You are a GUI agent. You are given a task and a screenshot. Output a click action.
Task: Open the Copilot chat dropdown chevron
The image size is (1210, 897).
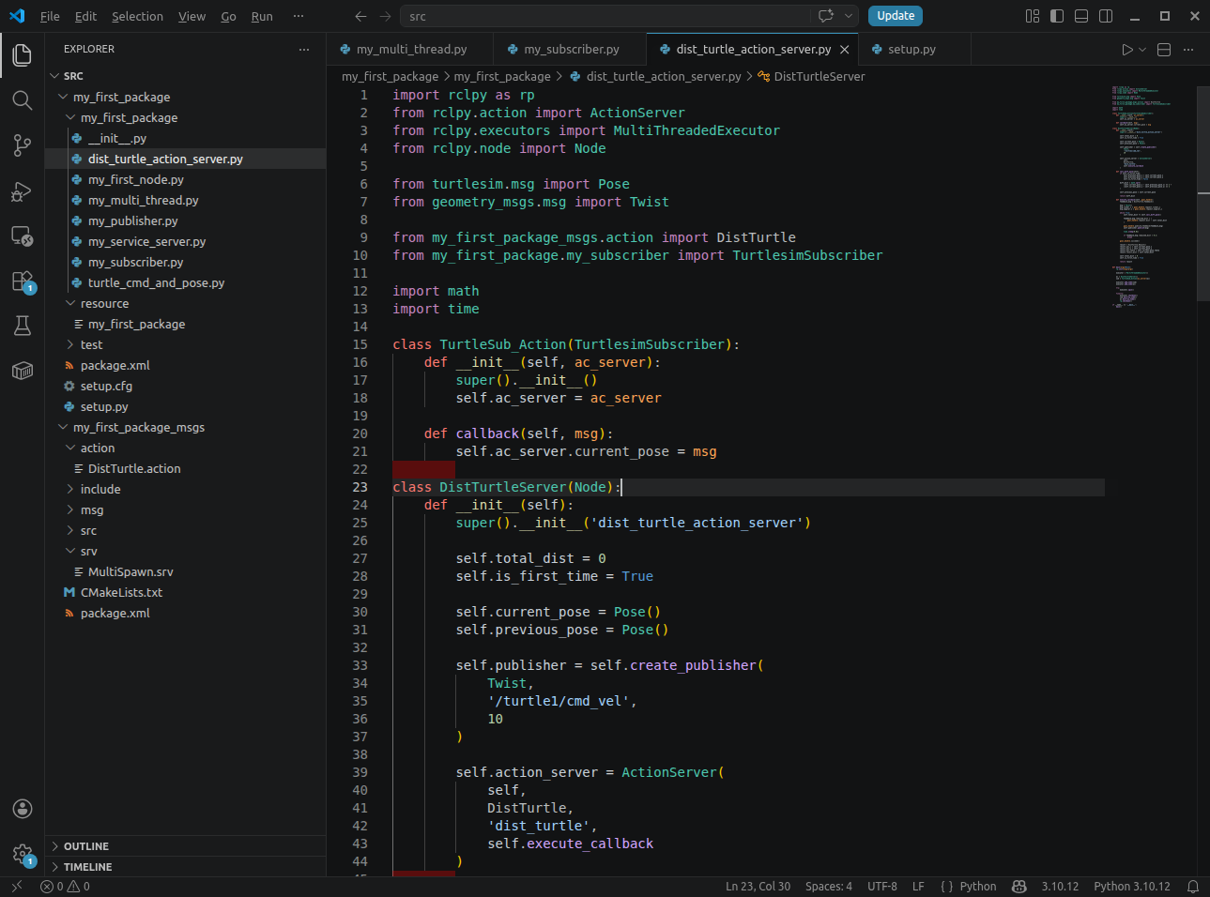849,16
